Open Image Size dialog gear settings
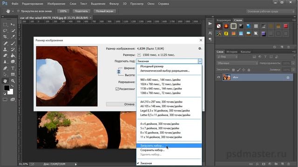This screenshot has height=167, width=298. [200, 49]
